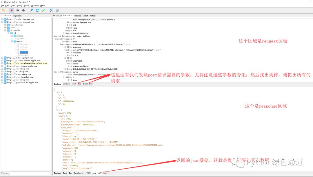Image resolution: width=313 pixels, height=177 pixels.
Task: Show the response JSON Text tab
Action: click(97, 174)
